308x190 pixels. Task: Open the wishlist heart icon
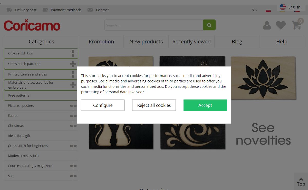(281, 25)
